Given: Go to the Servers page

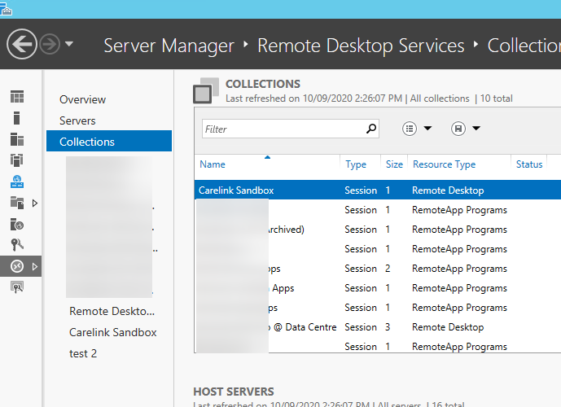Looking at the screenshot, I should pyautogui.click(x=77, y=121).
